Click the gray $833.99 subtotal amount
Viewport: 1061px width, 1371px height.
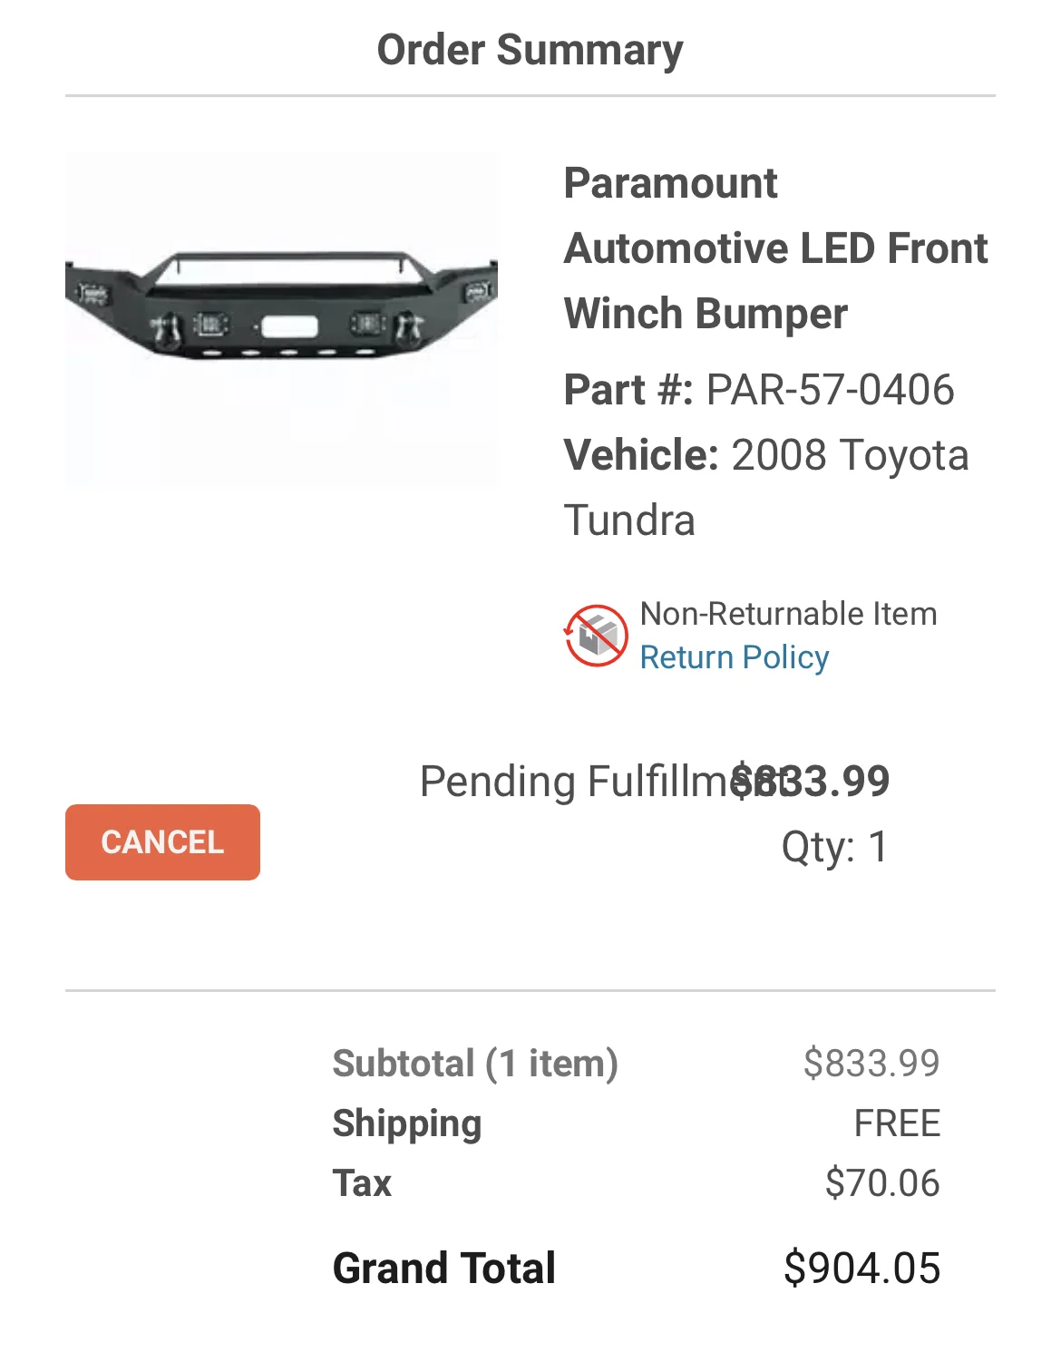coord(871,1063)
